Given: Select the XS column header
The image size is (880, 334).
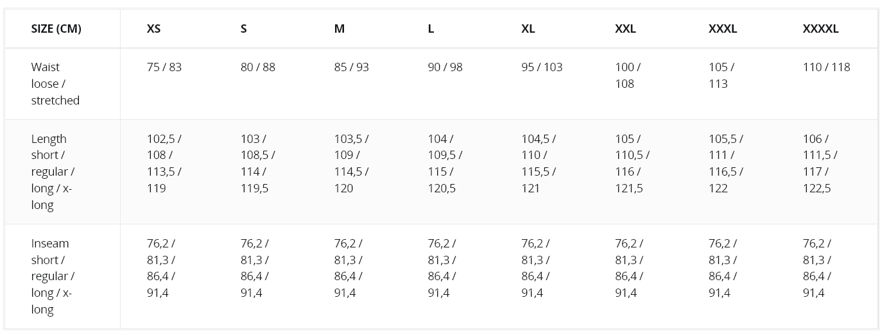Looking at the screenshot, I should (154, 29).
